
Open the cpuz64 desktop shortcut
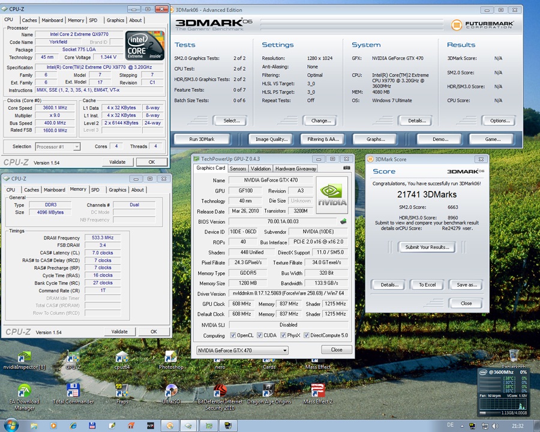[122, 361]
